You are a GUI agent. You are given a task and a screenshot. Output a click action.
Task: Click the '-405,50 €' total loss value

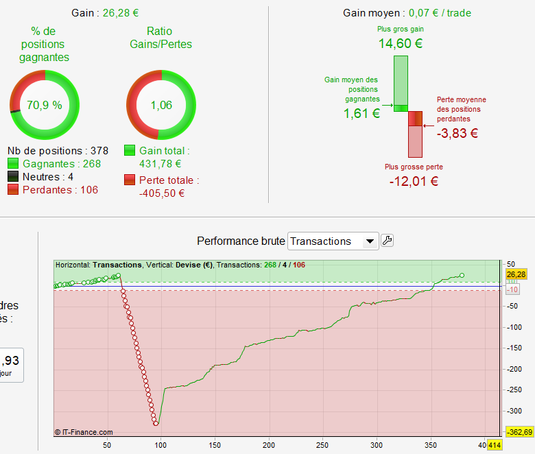(x=162, y=193)
